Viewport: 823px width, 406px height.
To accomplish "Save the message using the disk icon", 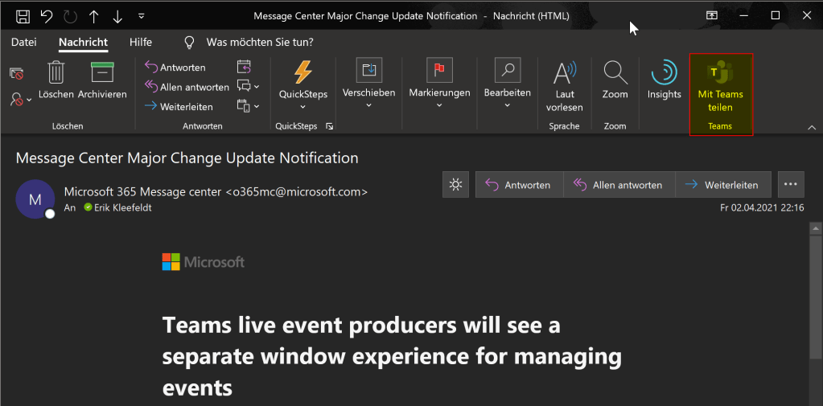I will [x=23, y=16].
